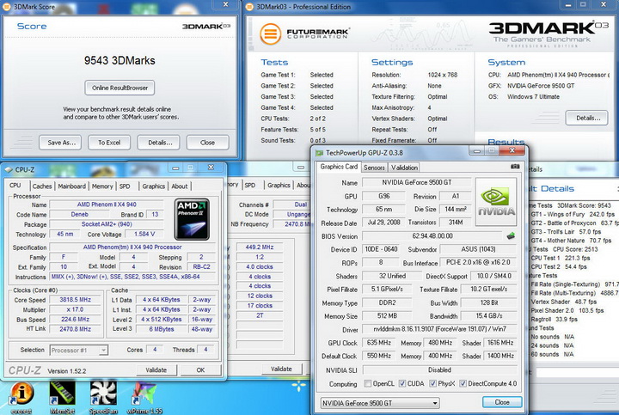The image size is (619, 415).
Task: Click Close in the 3DMark Score window
Action: point(208,143)
